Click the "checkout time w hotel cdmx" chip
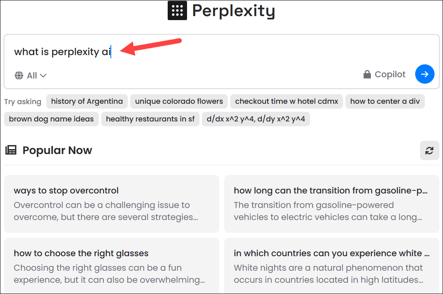This screenshot has height=294, width=443. [x=286, y=101]
